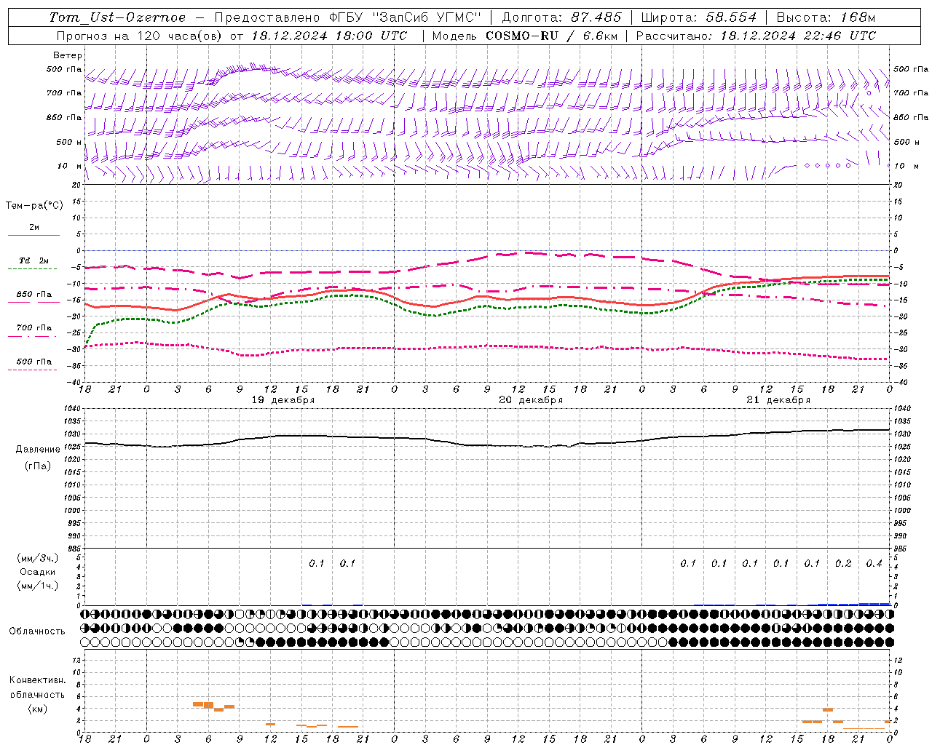
Task: Click the Осадки panel label
Action: (x=38, y=572)
